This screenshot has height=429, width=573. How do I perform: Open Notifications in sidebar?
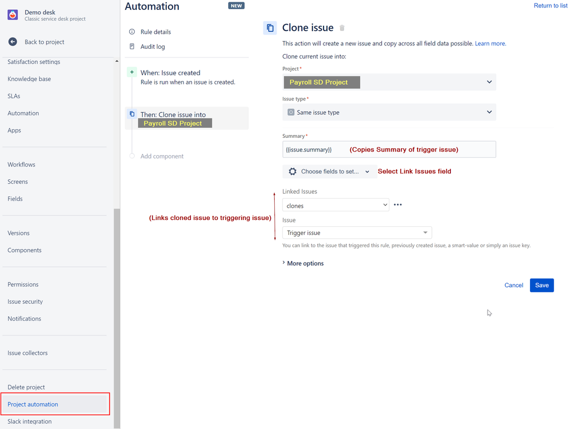pos(24,319)
